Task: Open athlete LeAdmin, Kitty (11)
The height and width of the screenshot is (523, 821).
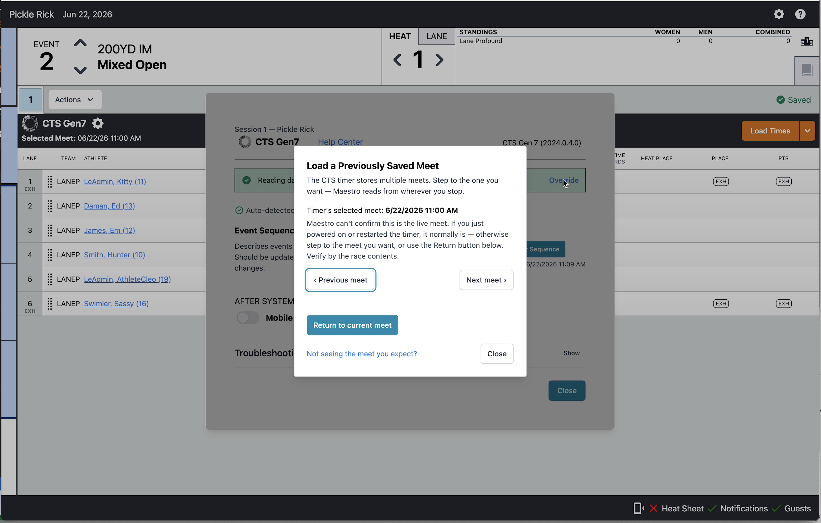Action: tap(115, 182)
